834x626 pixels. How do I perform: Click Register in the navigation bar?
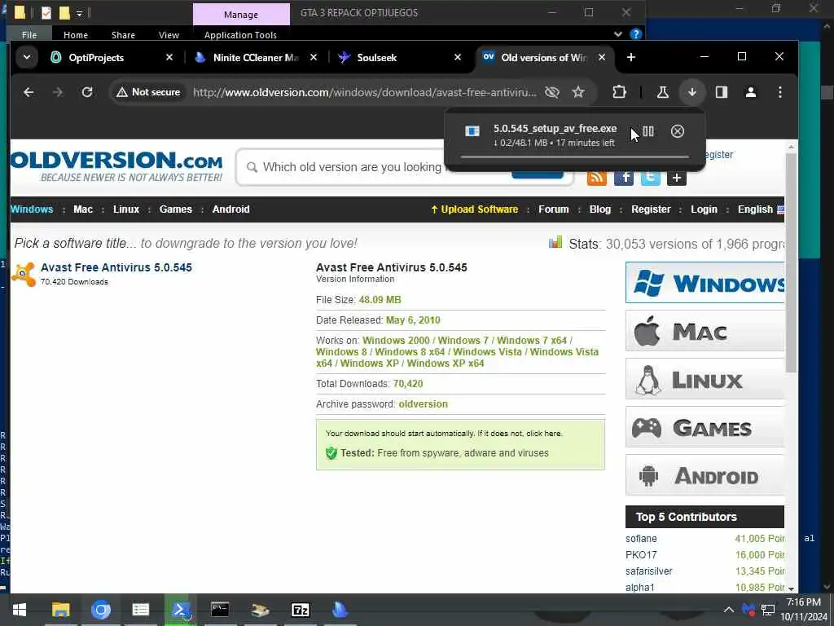tap(651, 209)
